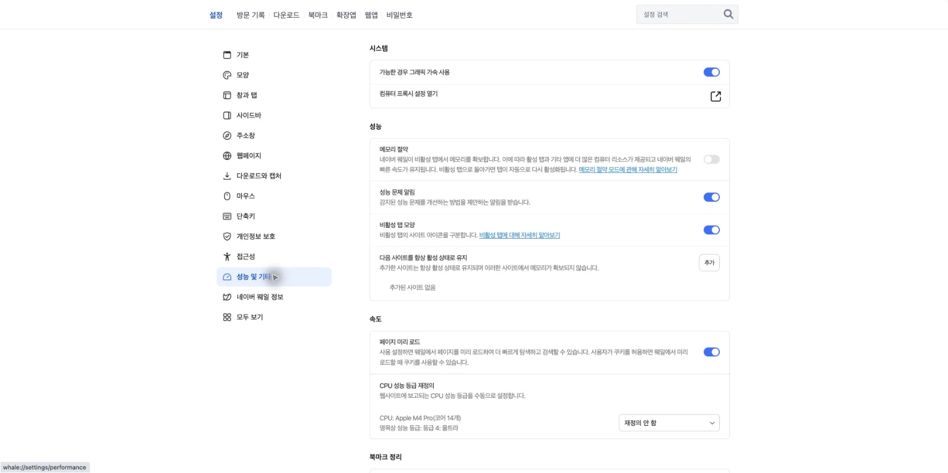This screenshot has height=473, width=948.
Task: Click the 다운로드와 캡처 download icon
Action: point(227,176)
